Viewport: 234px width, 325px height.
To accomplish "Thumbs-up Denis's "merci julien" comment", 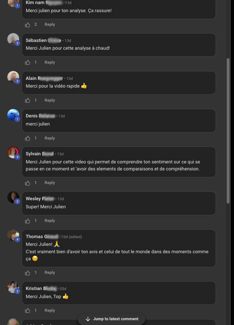I will point(28,138).
